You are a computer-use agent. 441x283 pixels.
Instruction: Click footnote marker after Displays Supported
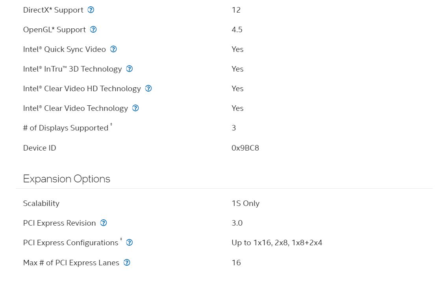point(111,124)
